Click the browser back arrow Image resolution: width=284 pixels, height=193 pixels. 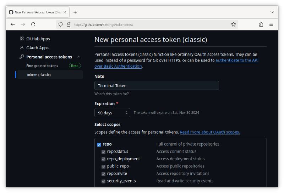pos(13,24)
